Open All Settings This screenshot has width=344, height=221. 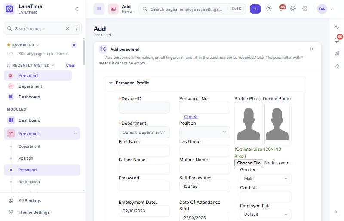coord(30,201)
